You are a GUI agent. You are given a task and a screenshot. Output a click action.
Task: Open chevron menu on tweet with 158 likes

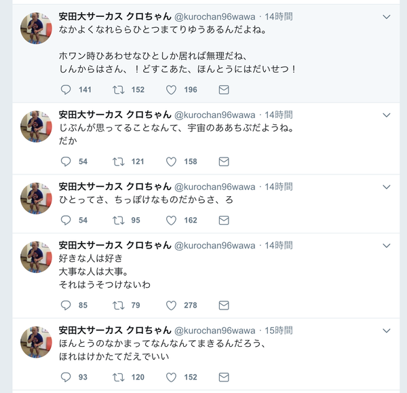click(387, 115)
